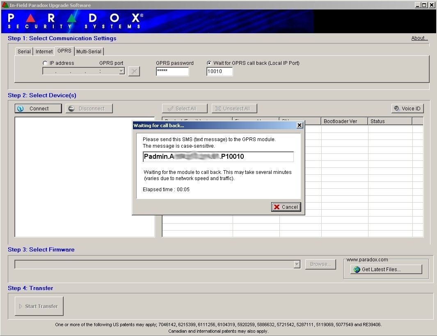Close the Waiting for call back dialog
The width and height of the screenshot is (437, 336).
click(x=300, y=125)
